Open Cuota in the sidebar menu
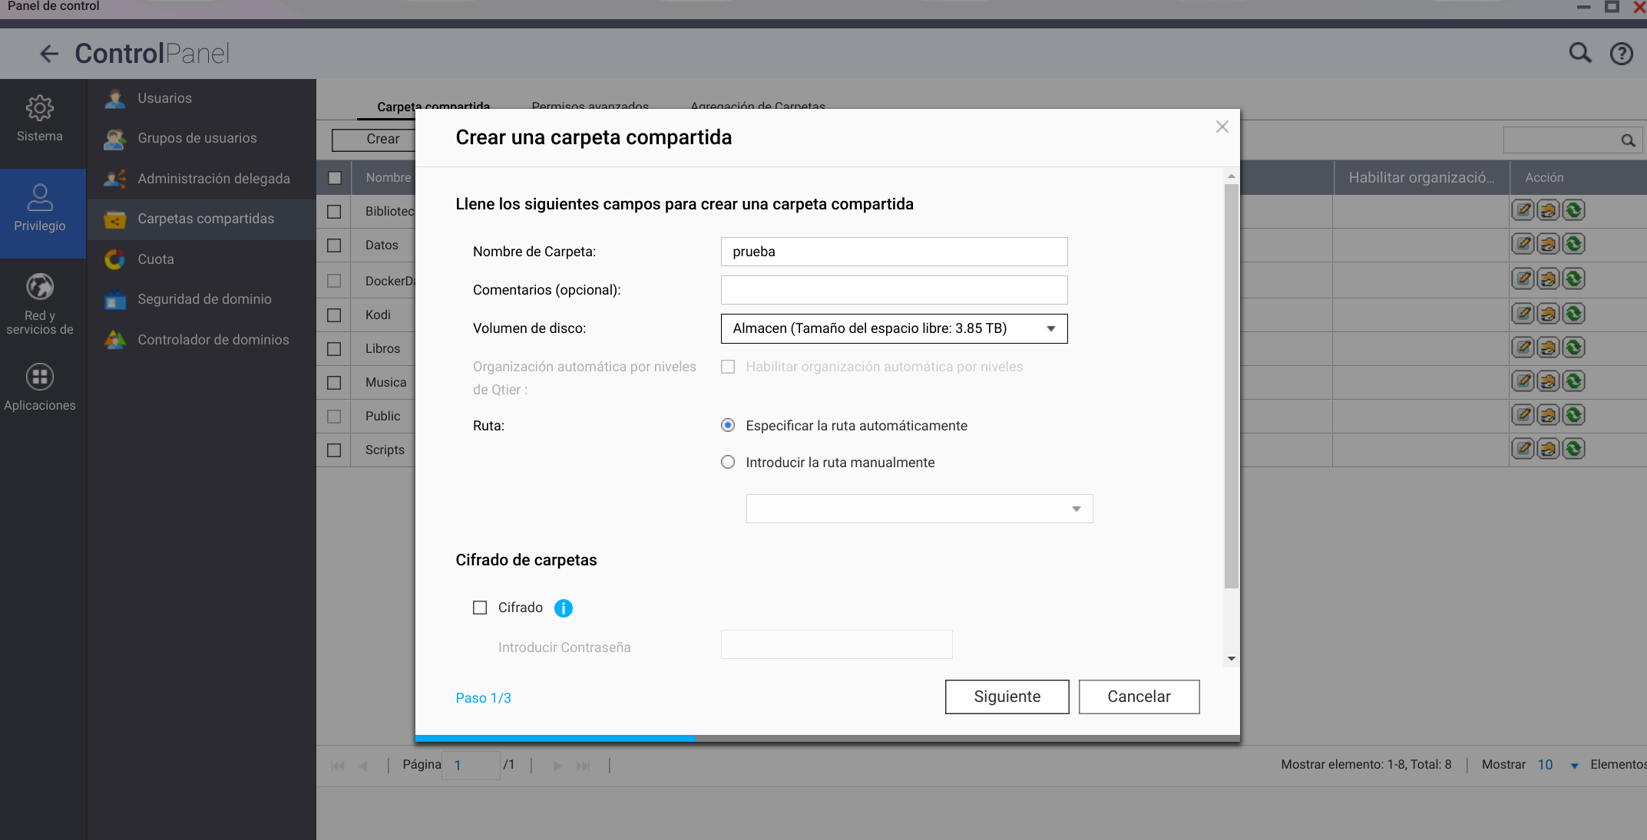 click(x=156, y=259)
